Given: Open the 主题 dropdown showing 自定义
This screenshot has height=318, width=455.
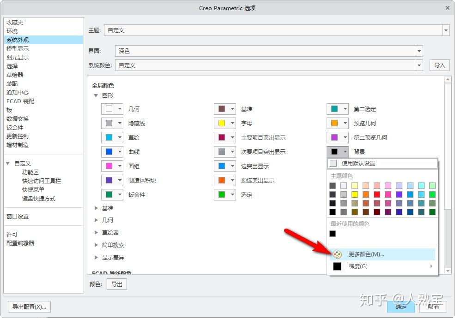Looking at the screenshot, I should click(446, 30).
